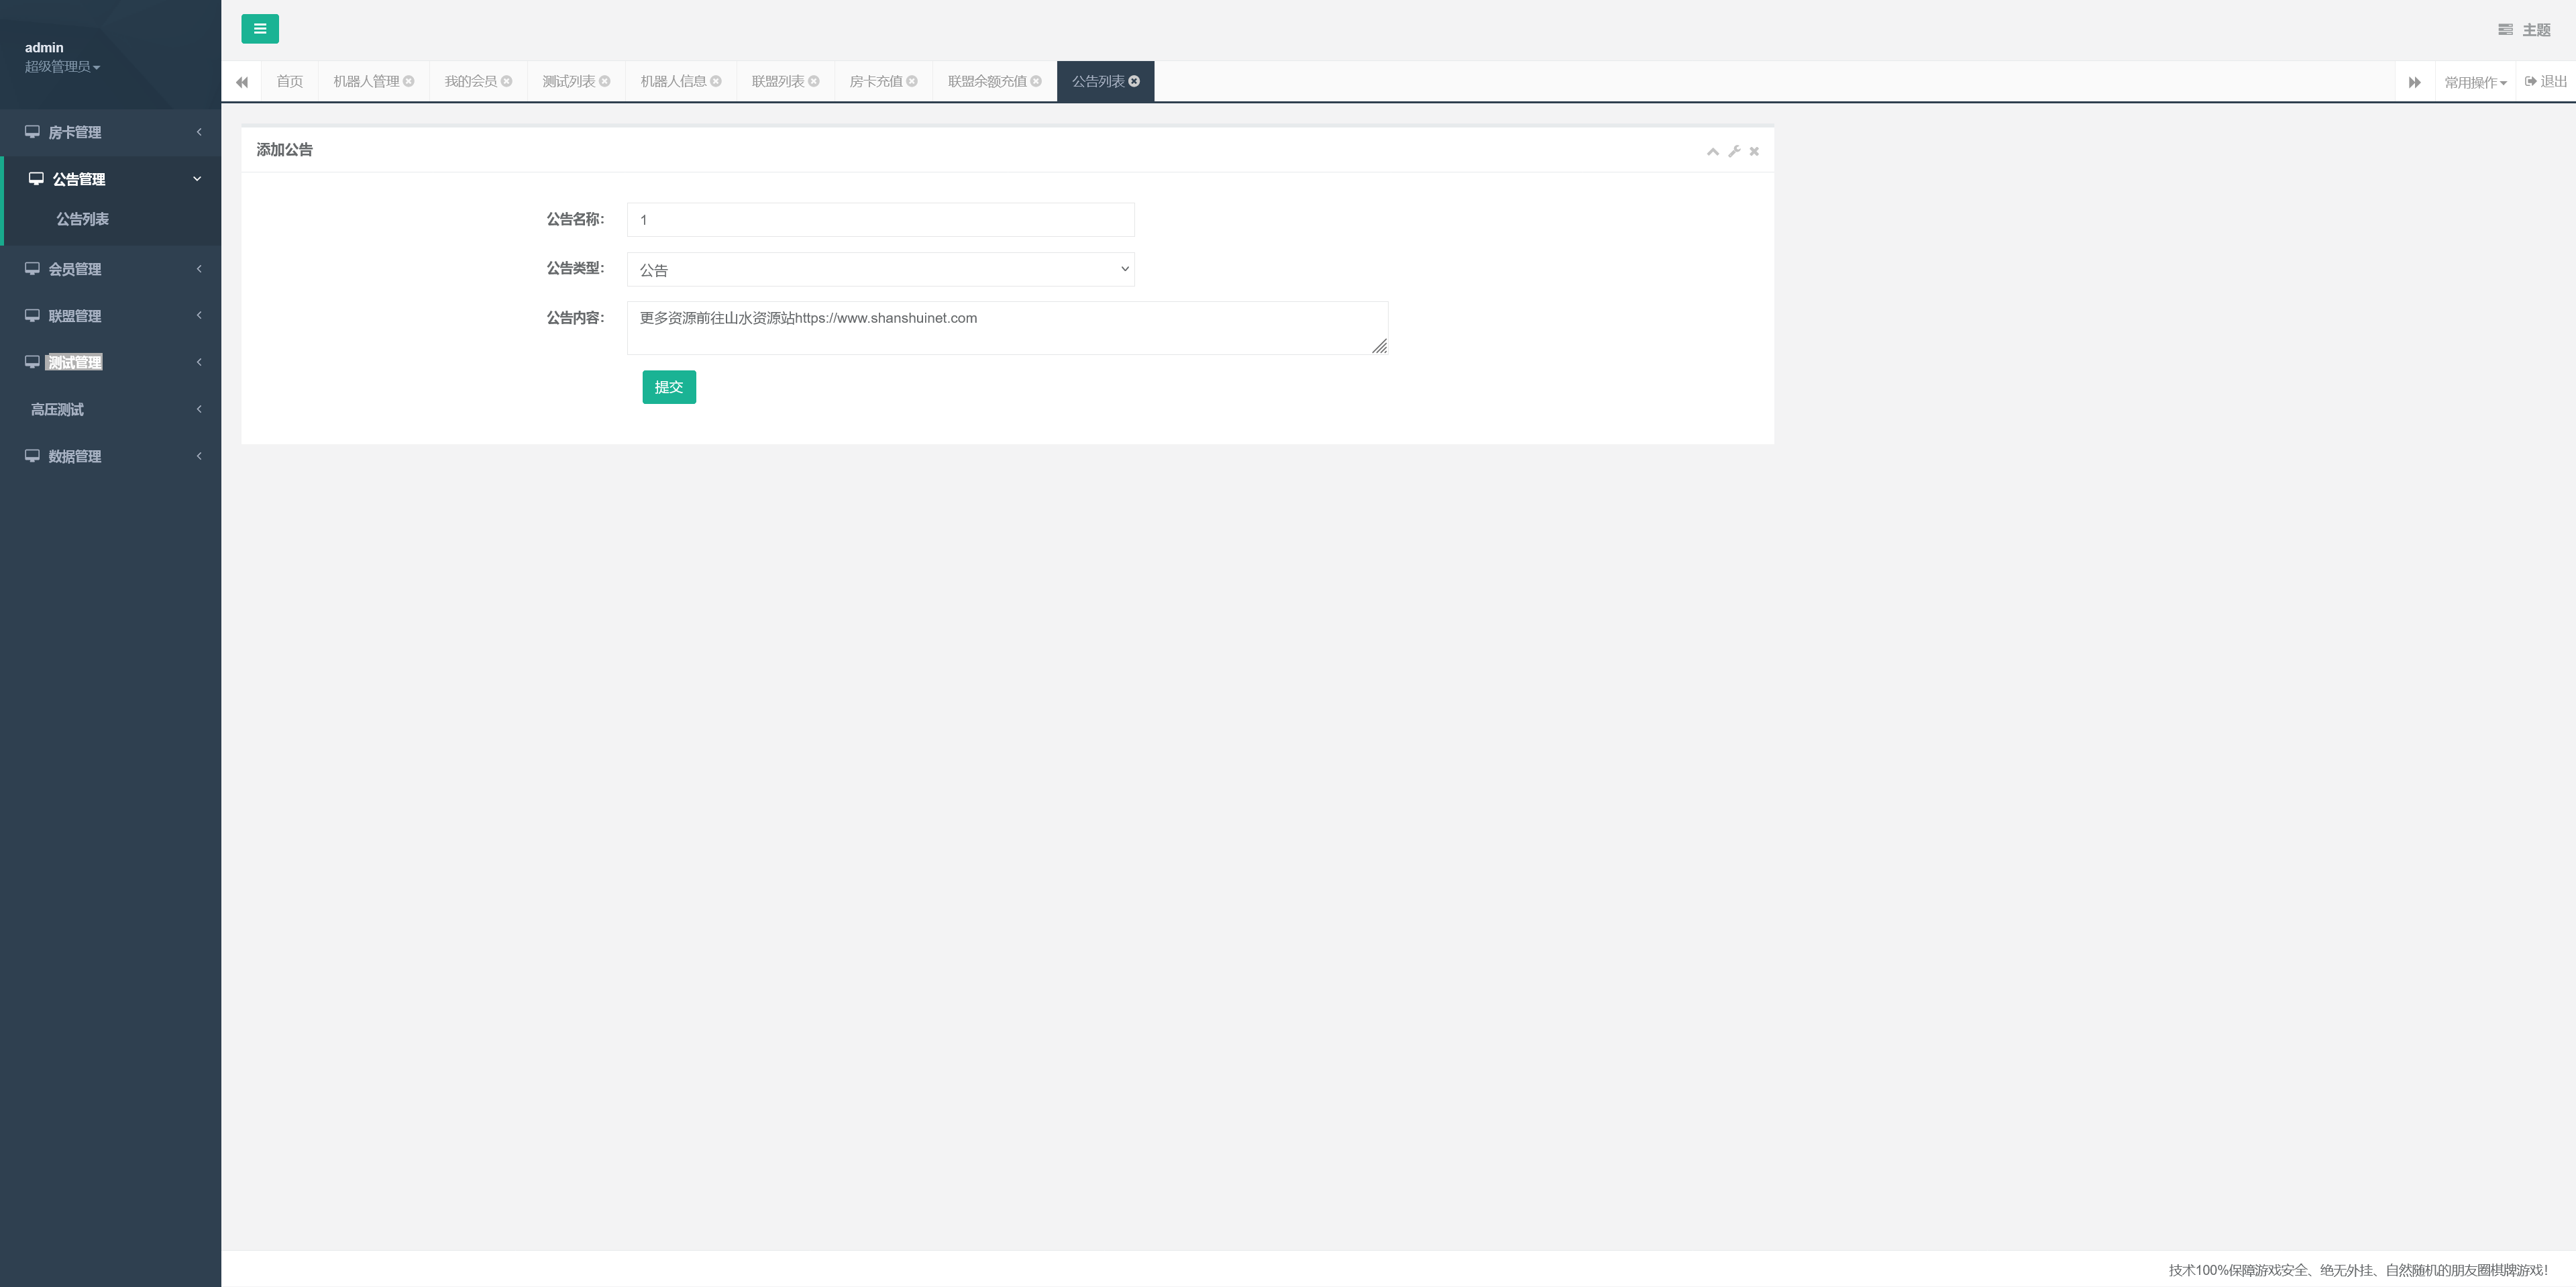This screenshot has height=1287, width=2576.
Task: Switch to the 联盟余额充值 tab
Action: (x=986, y=81)
